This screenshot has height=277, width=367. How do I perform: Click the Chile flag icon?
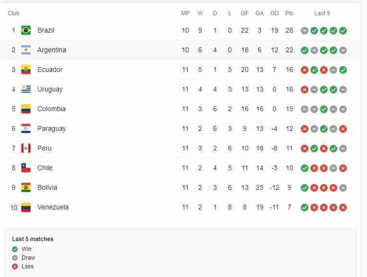[26, 168]
